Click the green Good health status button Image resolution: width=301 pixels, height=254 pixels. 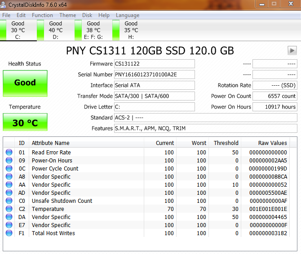[x=25, y=83]
